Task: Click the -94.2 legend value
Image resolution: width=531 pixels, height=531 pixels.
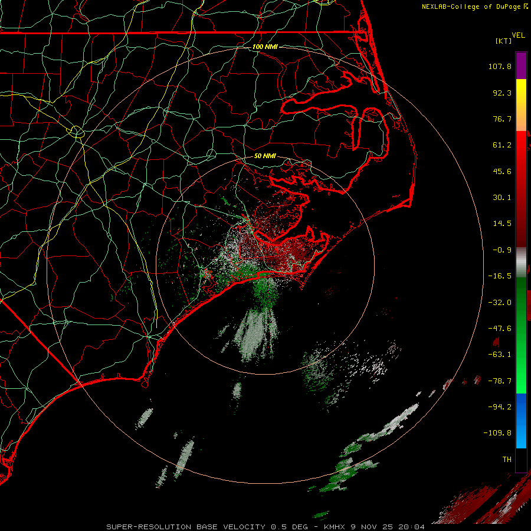Action: (x=500, y=407)
